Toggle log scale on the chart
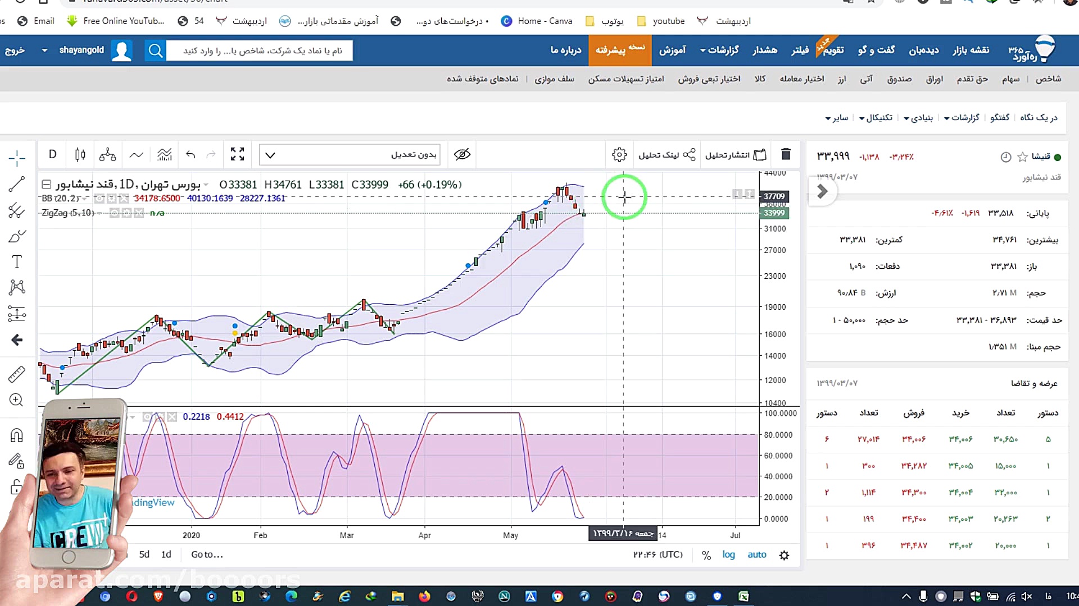The image size is (1079, 606). [728, 555]
